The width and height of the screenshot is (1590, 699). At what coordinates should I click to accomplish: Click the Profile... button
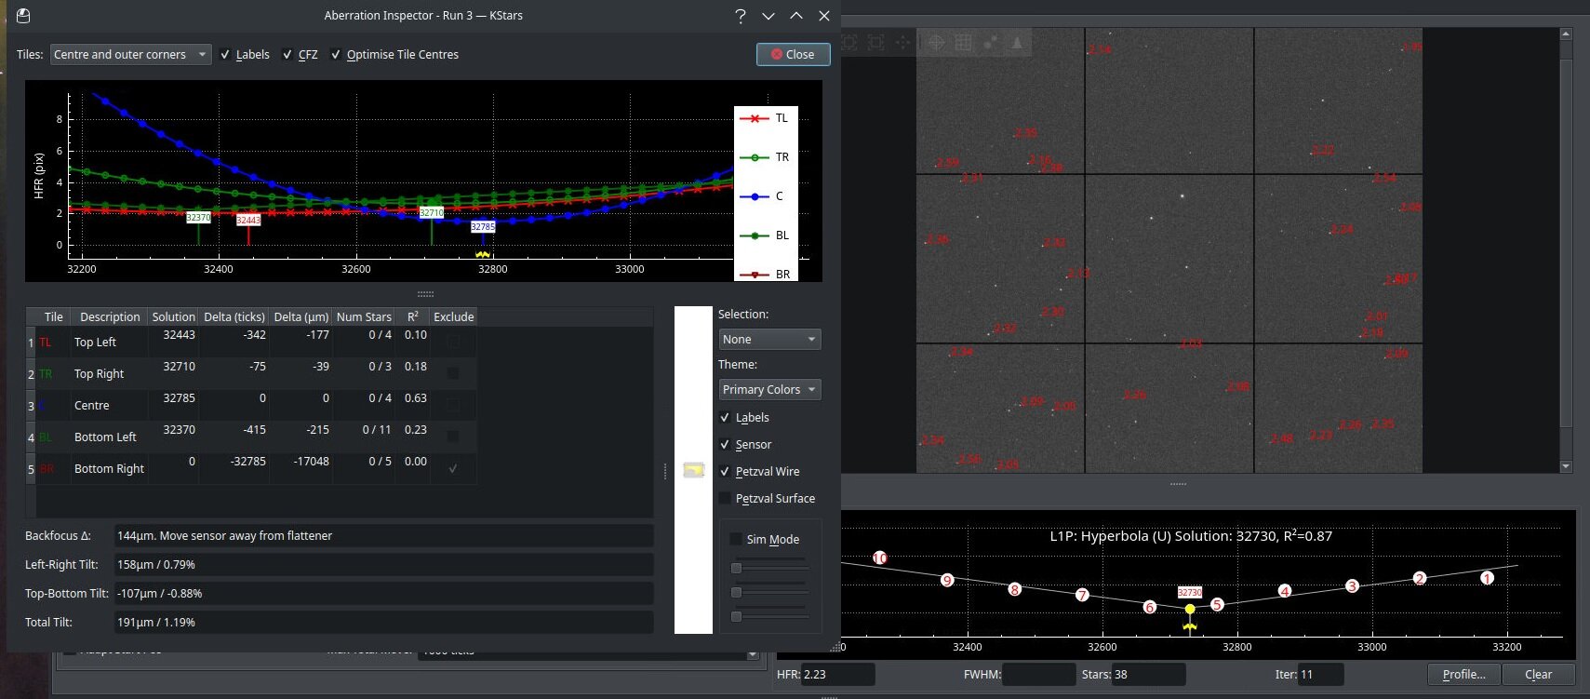[x=1463, y=675]
